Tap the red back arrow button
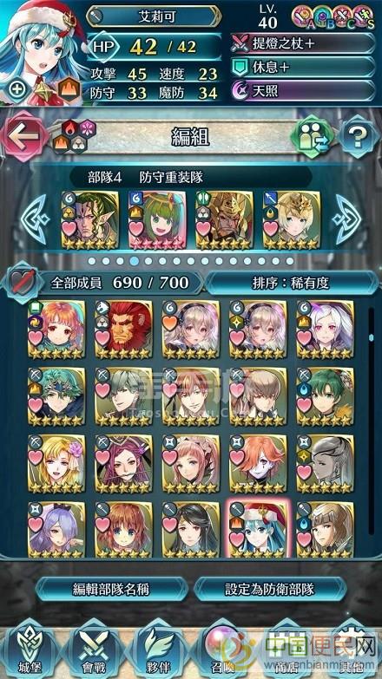This screenshot has height=679, width=382. (x=24, y=136)
